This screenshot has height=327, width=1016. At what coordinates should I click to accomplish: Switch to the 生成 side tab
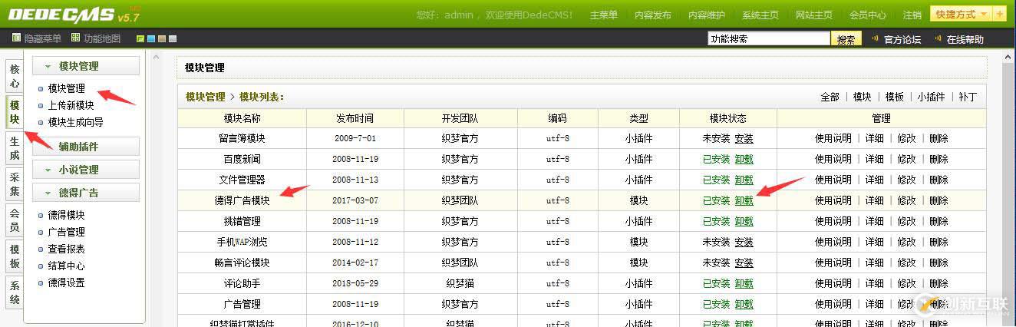[15, 148]
